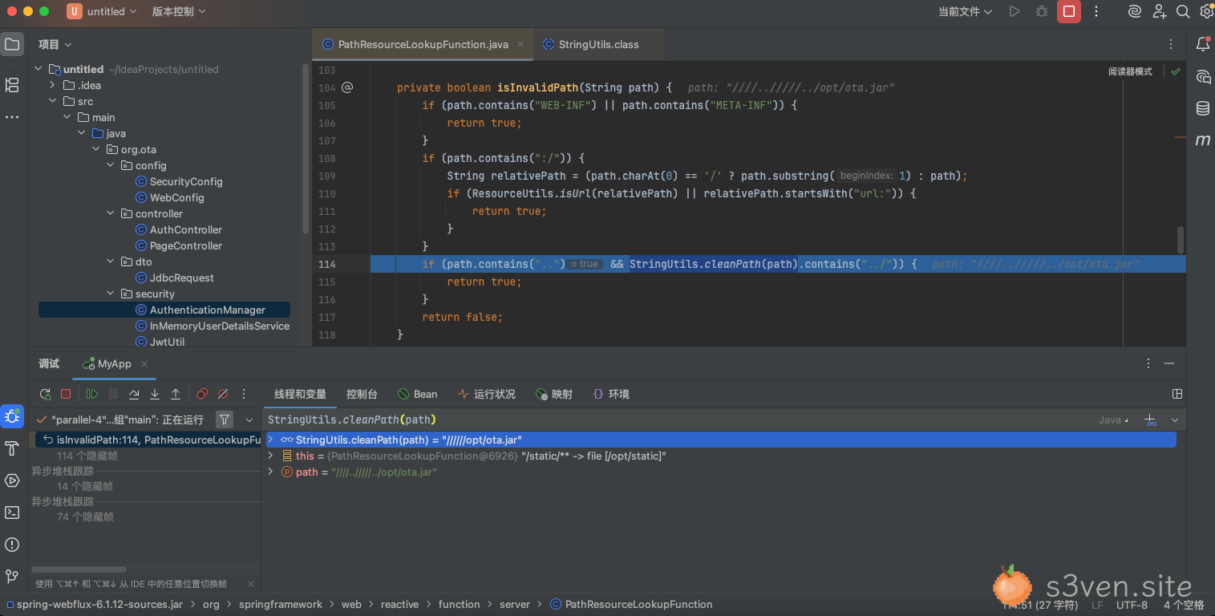Click the Rerun debug session icon
Screen dimensions: 1215x616
click(x=46, y=394)
